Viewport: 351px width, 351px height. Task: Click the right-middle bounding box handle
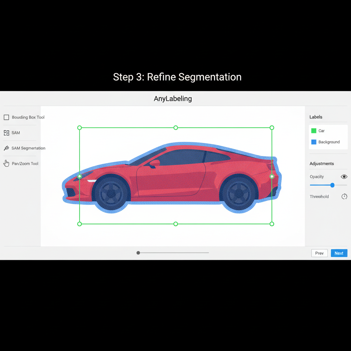click(272, 177)
